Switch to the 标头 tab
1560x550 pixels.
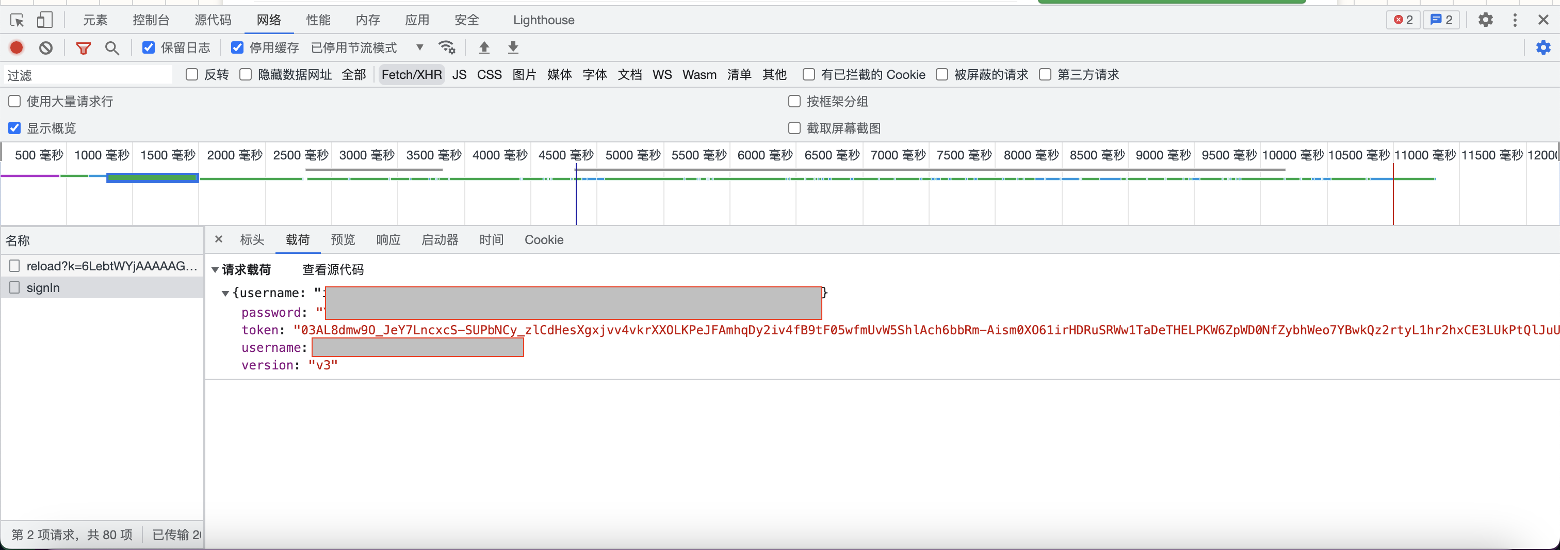coord(252,240)
